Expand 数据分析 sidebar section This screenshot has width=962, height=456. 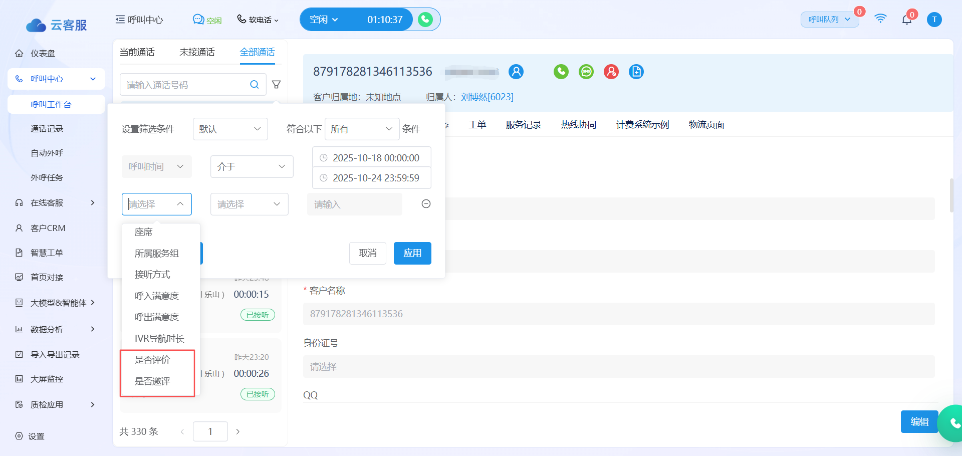tap(93, 329)
